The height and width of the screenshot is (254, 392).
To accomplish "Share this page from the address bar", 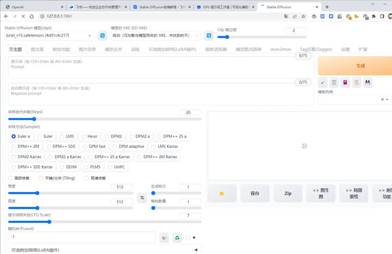I will (295, 16).
